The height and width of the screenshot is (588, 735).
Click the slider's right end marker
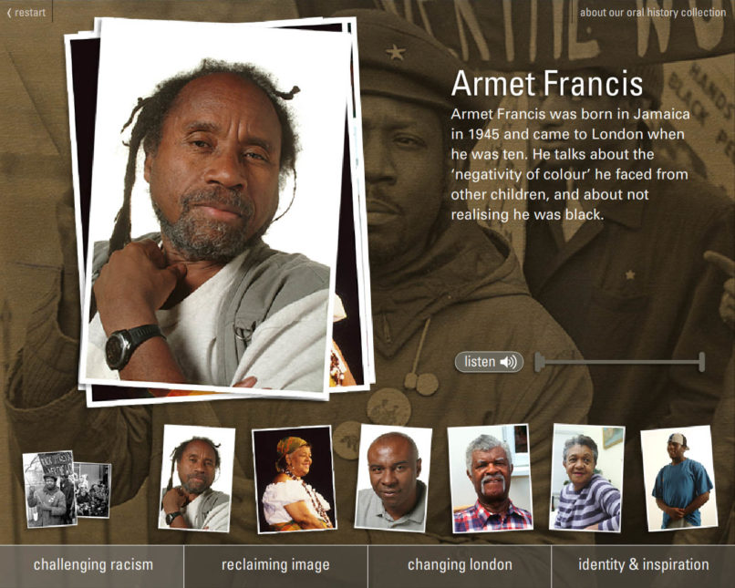(702, 362)
